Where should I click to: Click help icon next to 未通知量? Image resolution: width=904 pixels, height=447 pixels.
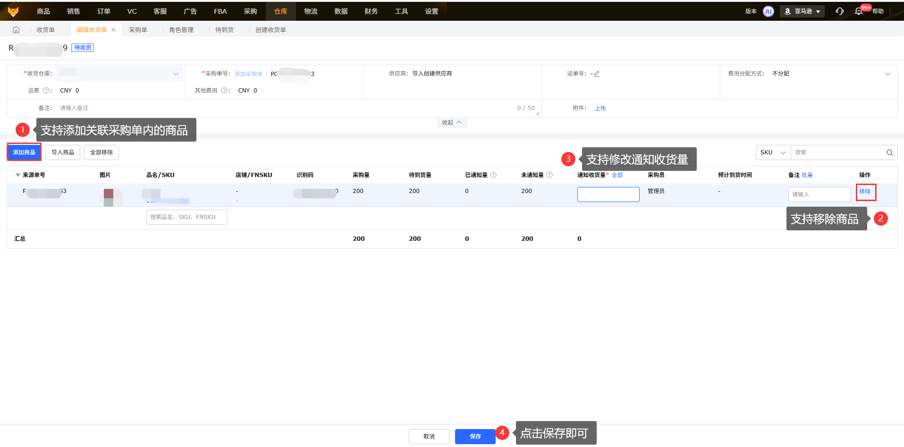(549, 175)
